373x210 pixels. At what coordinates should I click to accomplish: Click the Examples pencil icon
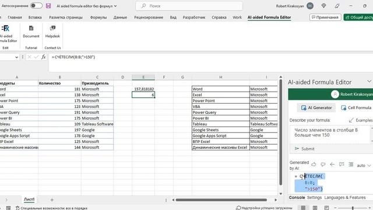point(351,120)
